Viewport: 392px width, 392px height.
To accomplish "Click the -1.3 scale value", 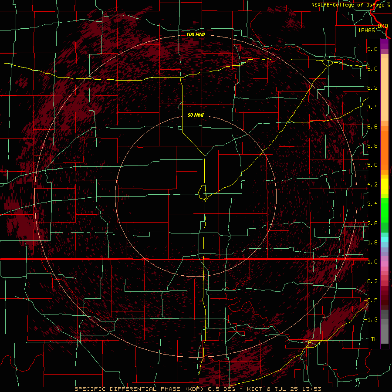I will pos(371,320).
